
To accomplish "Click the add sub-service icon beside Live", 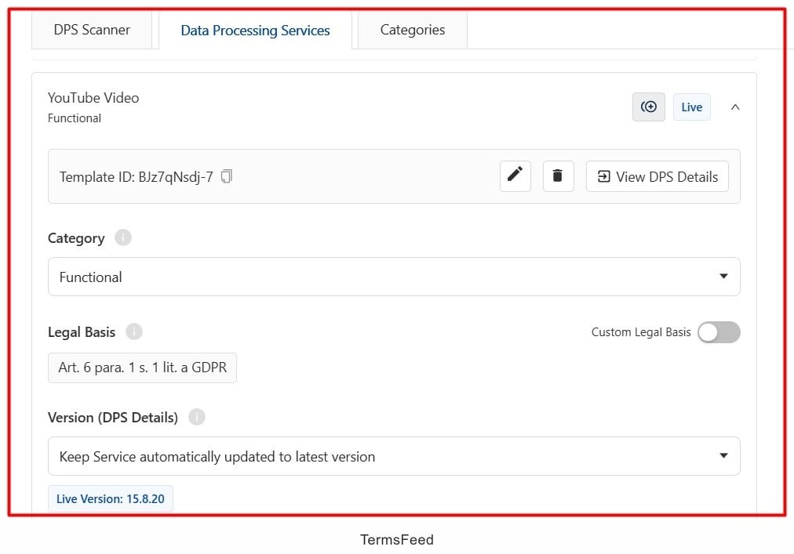I will click(x=649, y=107).
